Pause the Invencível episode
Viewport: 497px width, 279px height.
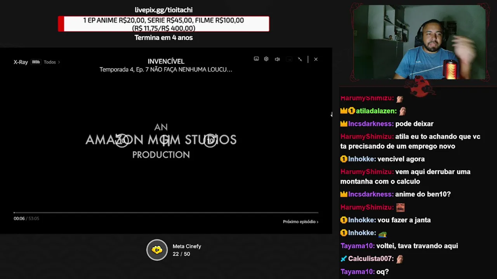click(166, 140)
